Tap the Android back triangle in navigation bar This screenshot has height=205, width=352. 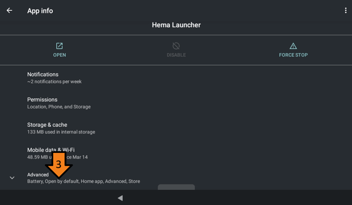click(120, 198)
